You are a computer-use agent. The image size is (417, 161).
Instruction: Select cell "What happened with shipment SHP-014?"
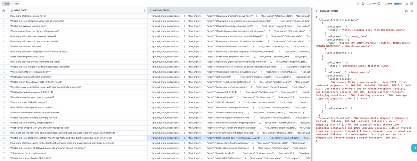coord(77,92)
